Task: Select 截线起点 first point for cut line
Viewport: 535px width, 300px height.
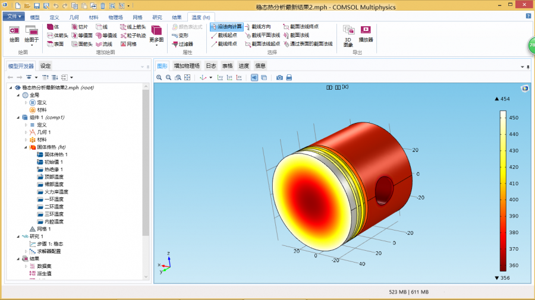Action: (x=224, y=35)
